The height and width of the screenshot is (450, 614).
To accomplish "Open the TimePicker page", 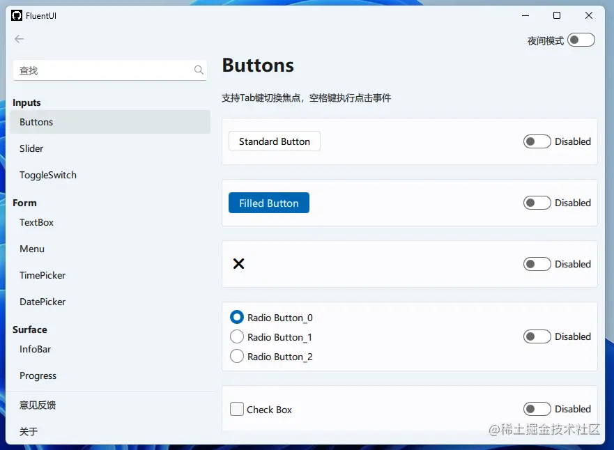I will (42, 275).
